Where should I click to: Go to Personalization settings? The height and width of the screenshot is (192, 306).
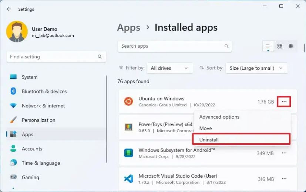pyautogui.click(x=38, y=120)
